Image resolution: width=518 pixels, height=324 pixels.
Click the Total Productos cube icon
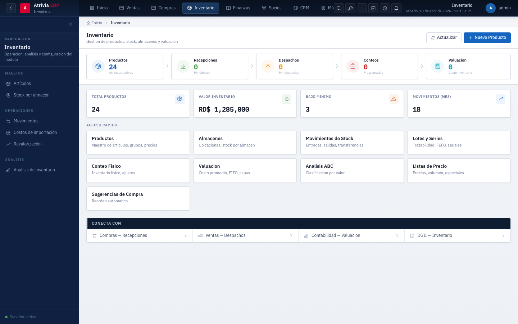[x=180, y=99]
